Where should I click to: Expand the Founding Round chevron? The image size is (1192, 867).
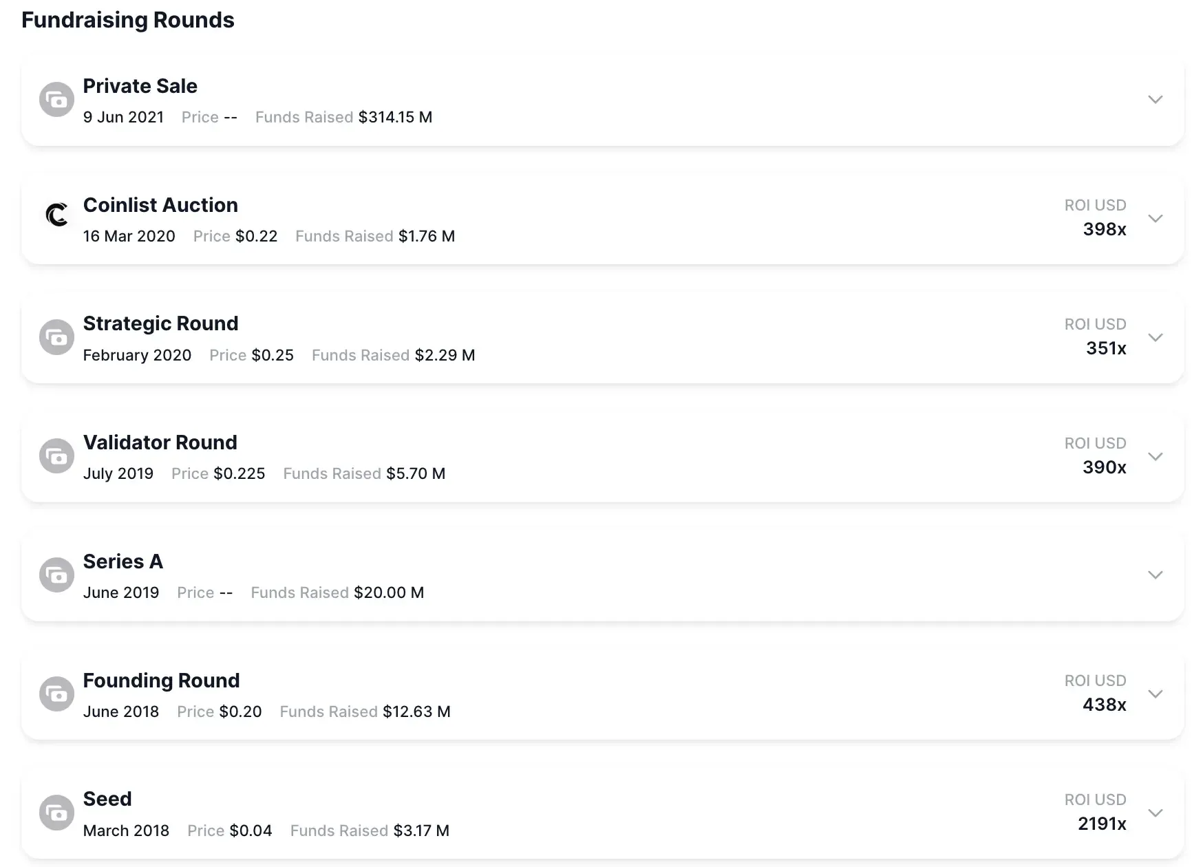pos(1156,694)
